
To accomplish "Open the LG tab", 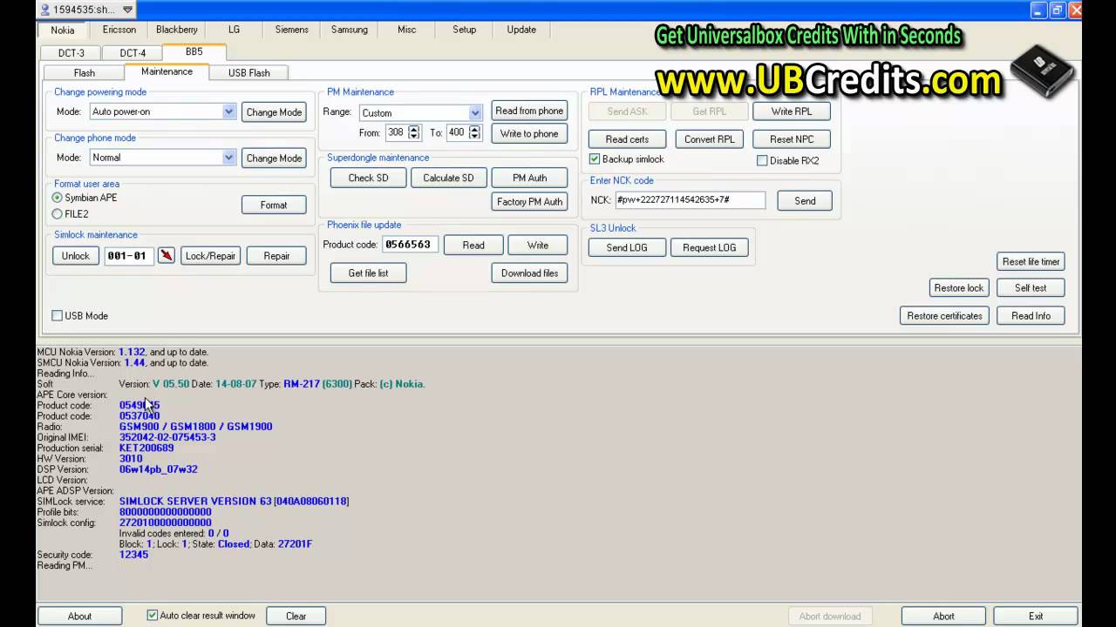I will point(235,30).
